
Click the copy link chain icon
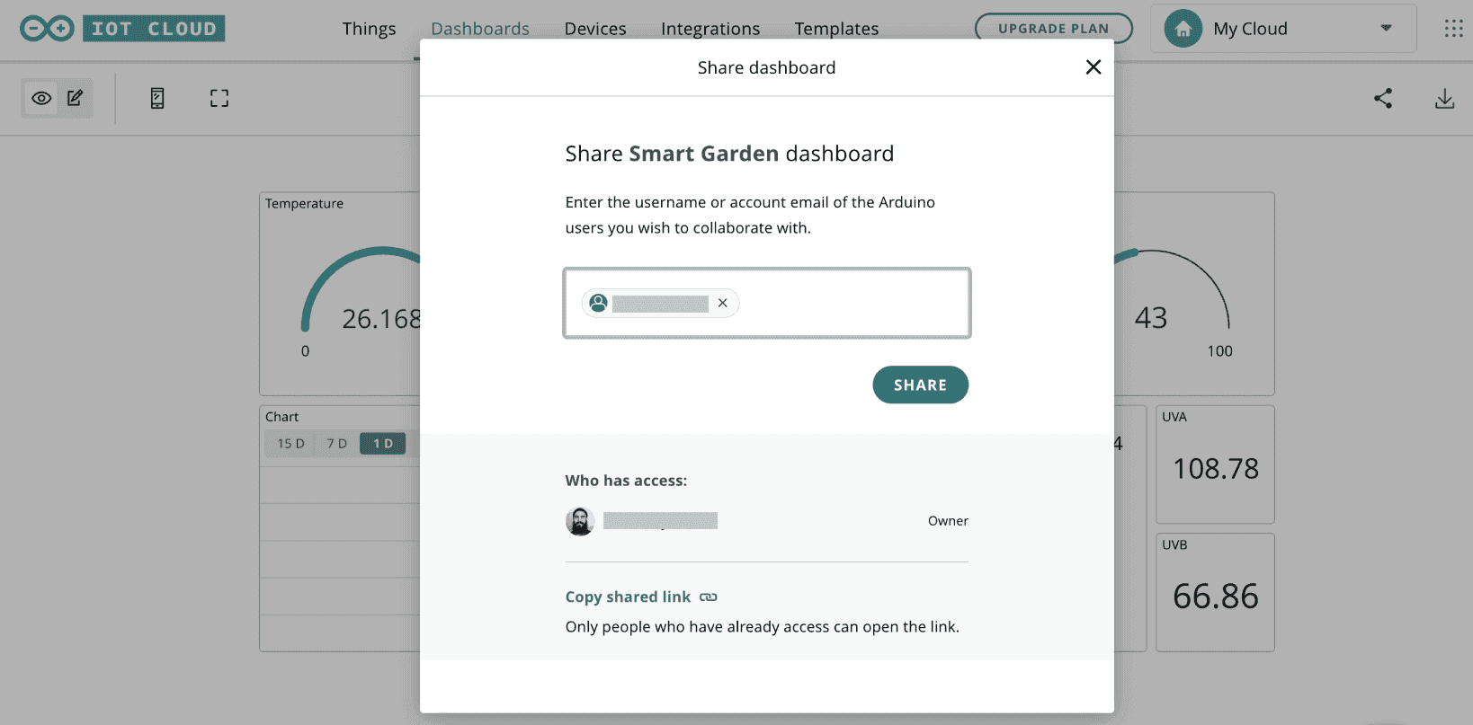pyautogui.click(x=709, y=597)
